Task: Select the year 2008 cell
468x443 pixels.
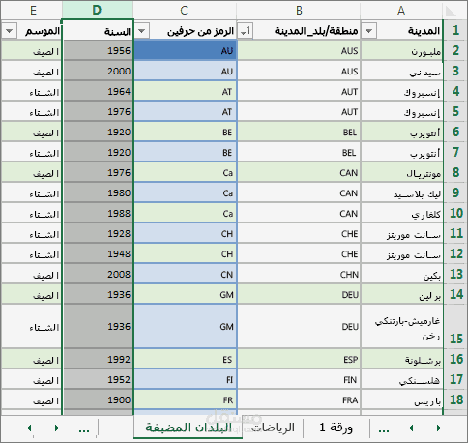Action: (98, 274)
